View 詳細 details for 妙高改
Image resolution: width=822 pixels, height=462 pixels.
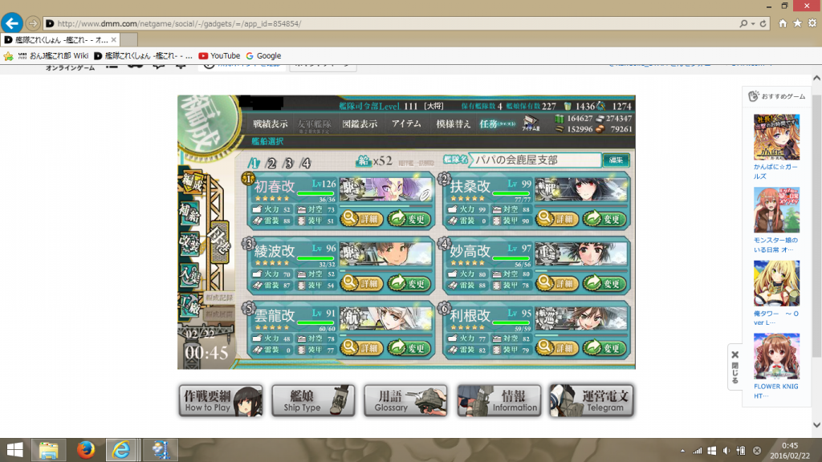tap(557, 283)
